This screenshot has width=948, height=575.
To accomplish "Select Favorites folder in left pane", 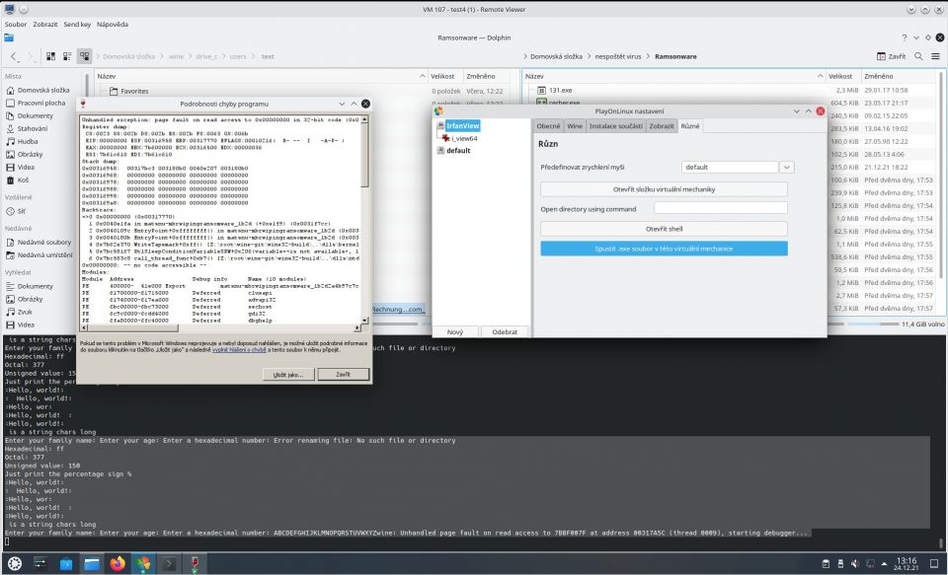I will click(x=134, y=91).
